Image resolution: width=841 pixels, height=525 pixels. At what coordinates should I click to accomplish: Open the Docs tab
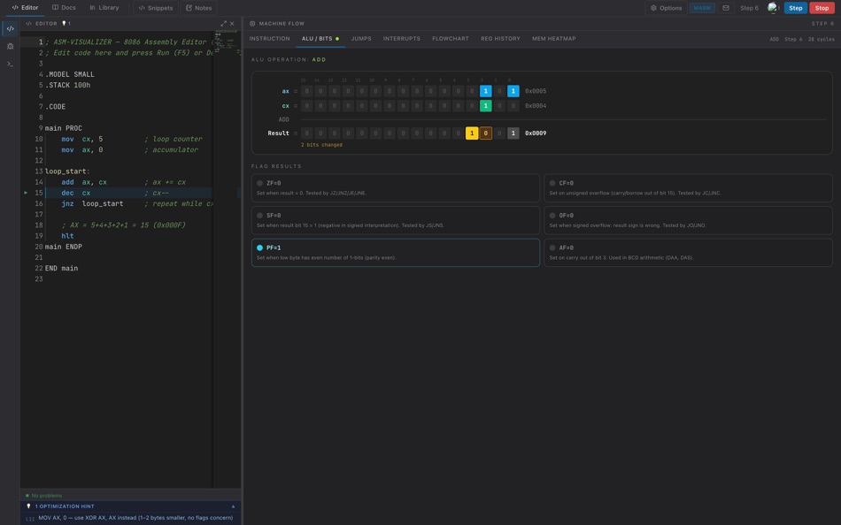coord(64,7)
